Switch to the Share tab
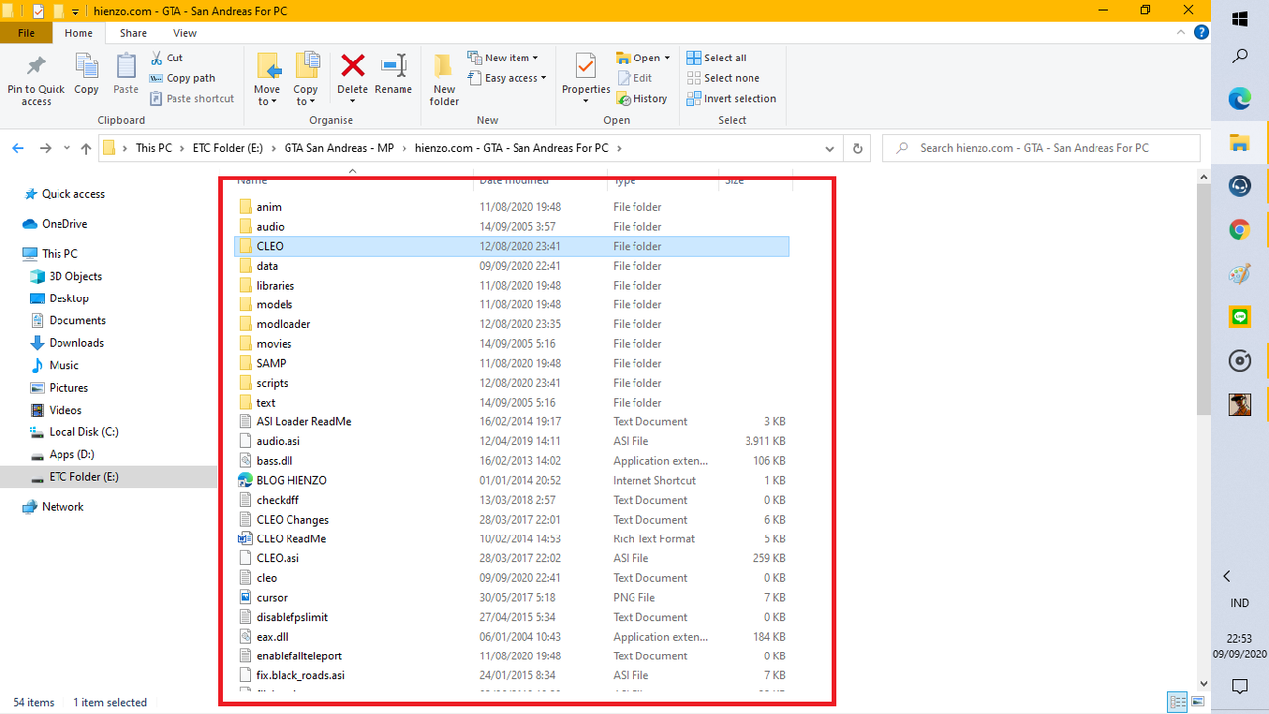The image size is (1269, 714). (x=133, y=33)
